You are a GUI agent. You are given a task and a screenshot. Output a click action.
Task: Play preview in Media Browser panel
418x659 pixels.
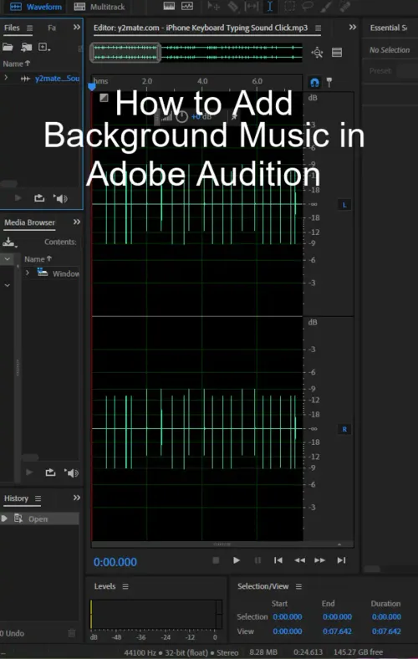point(29,473)
